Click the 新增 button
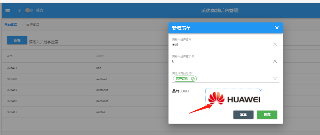The image size is (320, 135). point(17,40)
